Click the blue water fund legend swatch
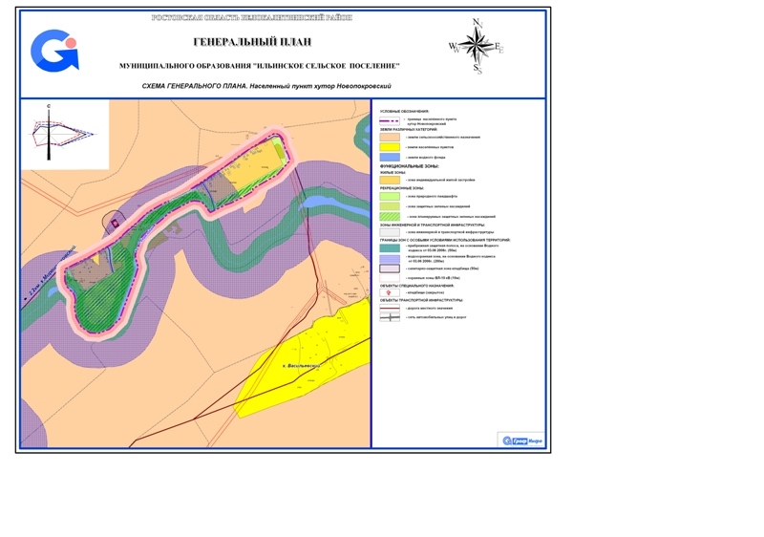 coord(390,158)
